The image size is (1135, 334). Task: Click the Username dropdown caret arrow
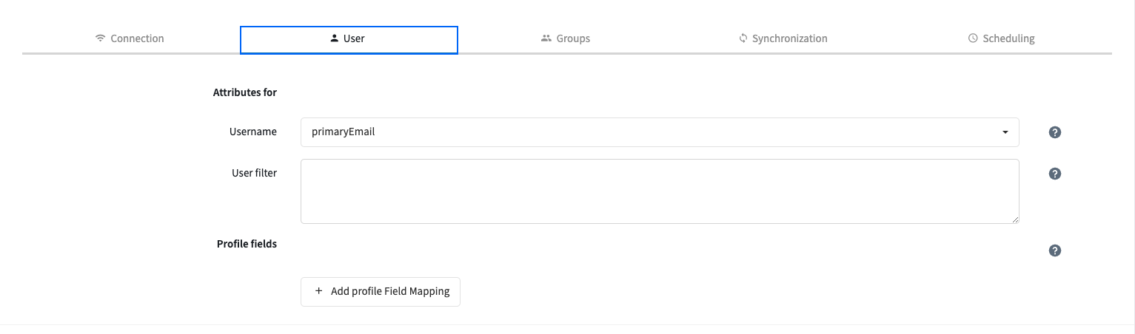1005,132
